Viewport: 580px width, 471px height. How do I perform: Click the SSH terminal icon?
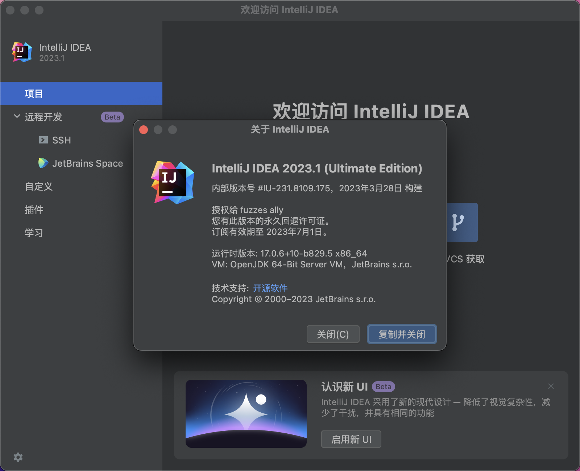[x=43, y=140]
